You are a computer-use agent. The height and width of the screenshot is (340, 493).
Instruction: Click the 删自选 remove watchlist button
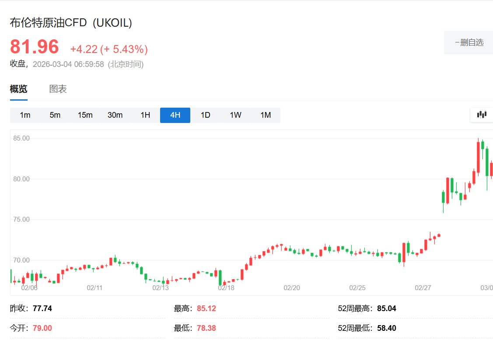pyautogui.click(x=469, y=42)
